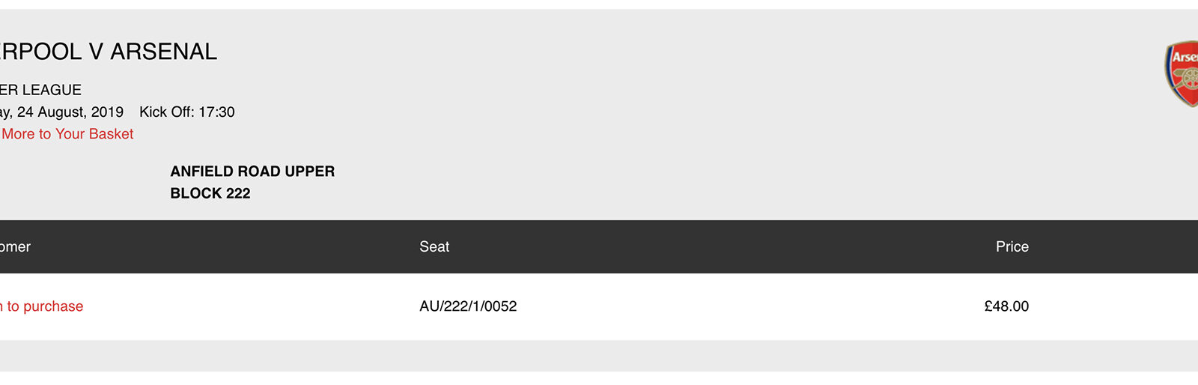This screenshot has height=385, width=1198.
Task: Click the 'LEAGUE' competition label
Action: (51, 90)
